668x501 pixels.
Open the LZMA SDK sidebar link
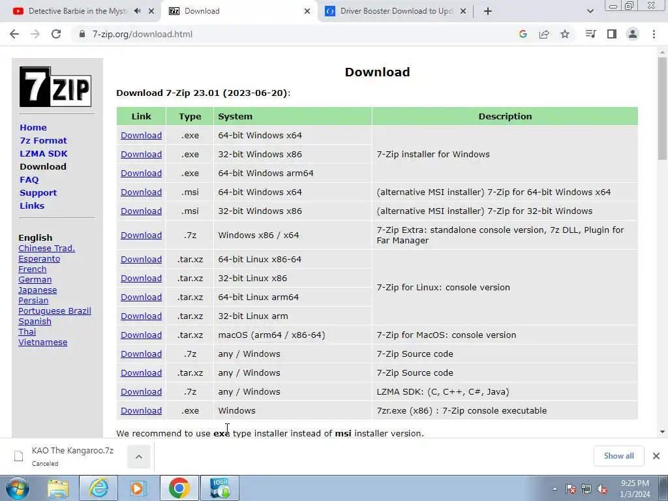44,154
